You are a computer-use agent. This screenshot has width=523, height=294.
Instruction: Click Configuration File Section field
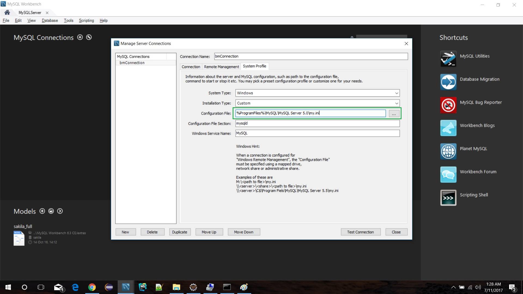point(317,123)
